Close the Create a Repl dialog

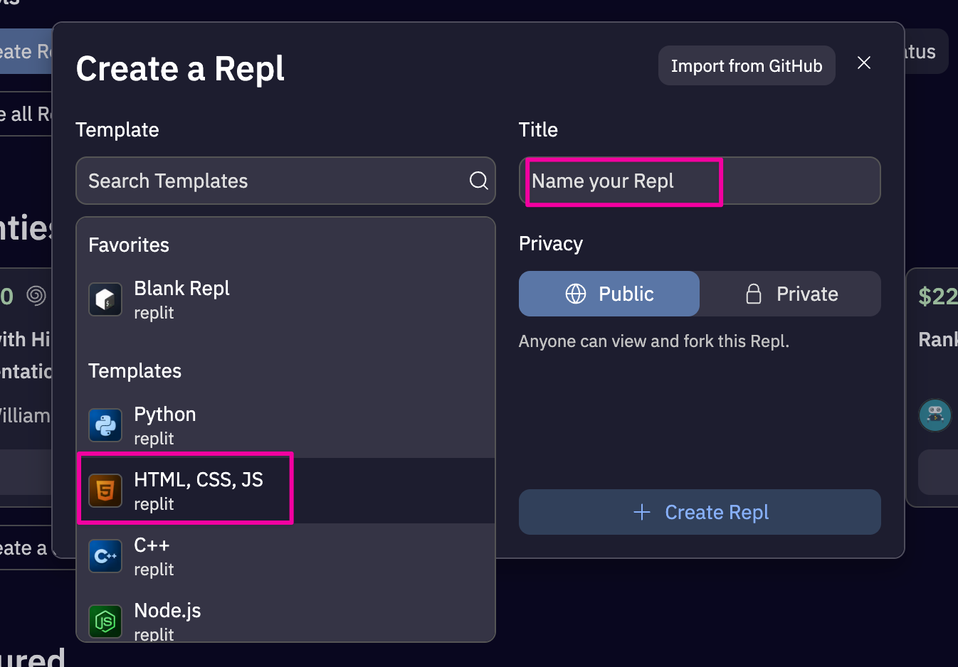tap(864, 63)
